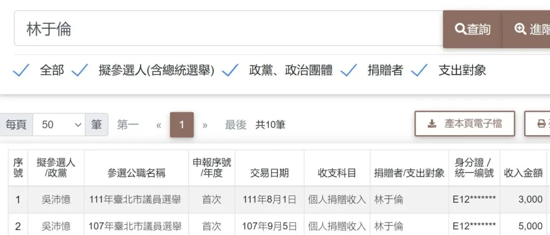The image size is (550, 235).
Task: Focus the search field containing 林于倫
Action: (228, 28)
